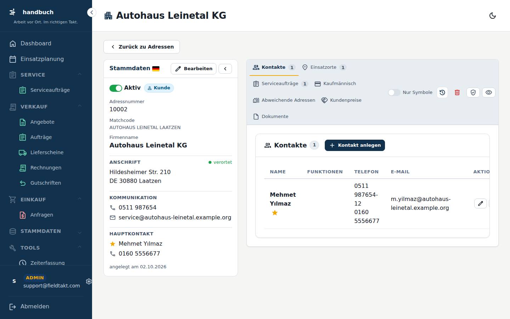Collapse the SERVICE section

pyautogui.click(x=46, y=75)
